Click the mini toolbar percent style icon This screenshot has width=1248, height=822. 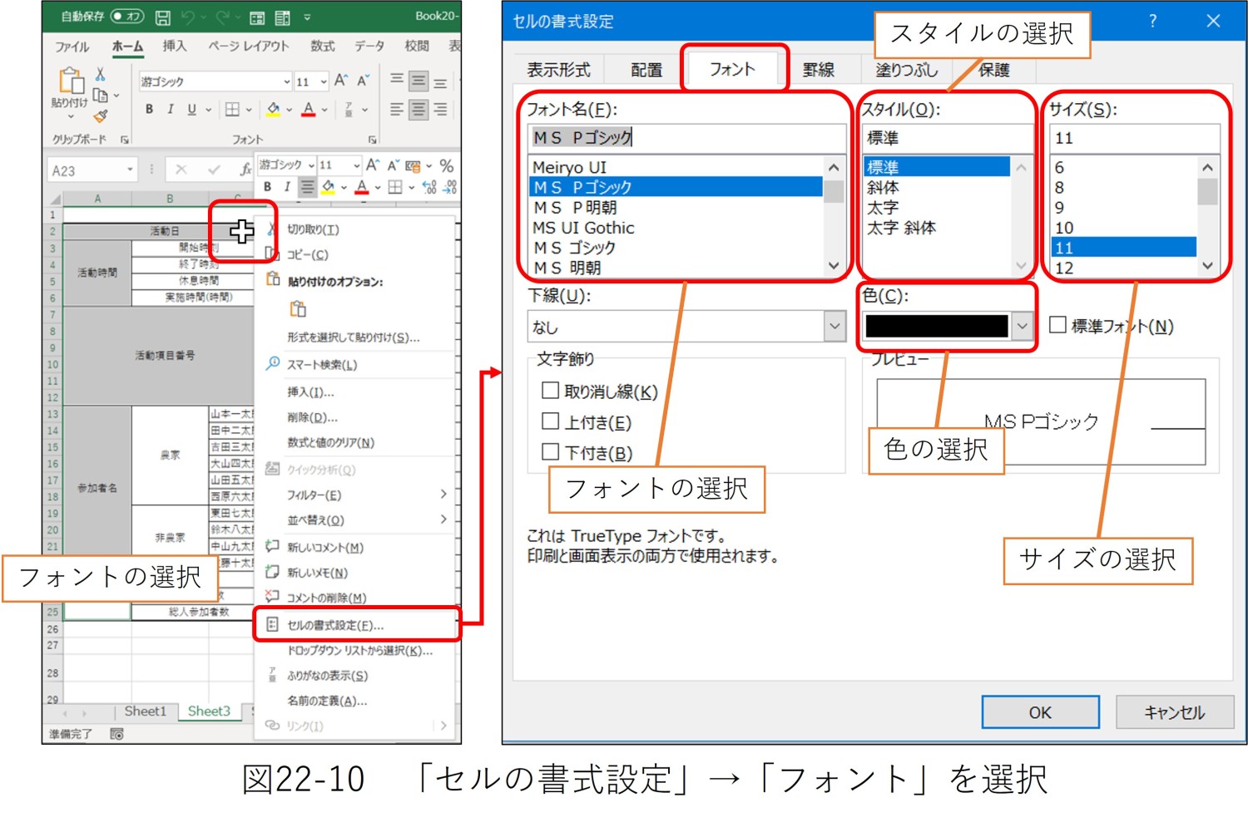[x=447, y=165]
